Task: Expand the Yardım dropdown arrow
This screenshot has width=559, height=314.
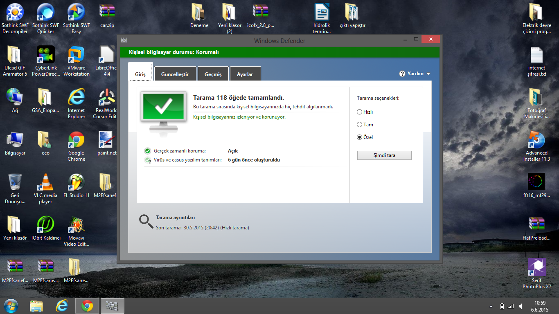Action: (x=428, y=74)
